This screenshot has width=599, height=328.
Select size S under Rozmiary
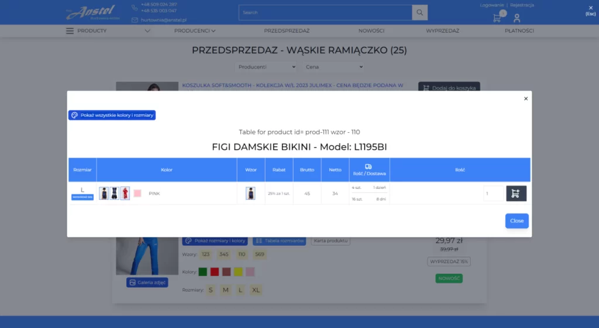(211, 290)
